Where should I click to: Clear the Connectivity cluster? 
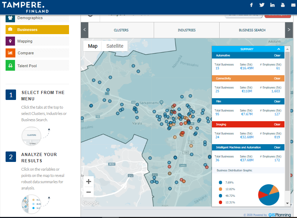(277, 78)
